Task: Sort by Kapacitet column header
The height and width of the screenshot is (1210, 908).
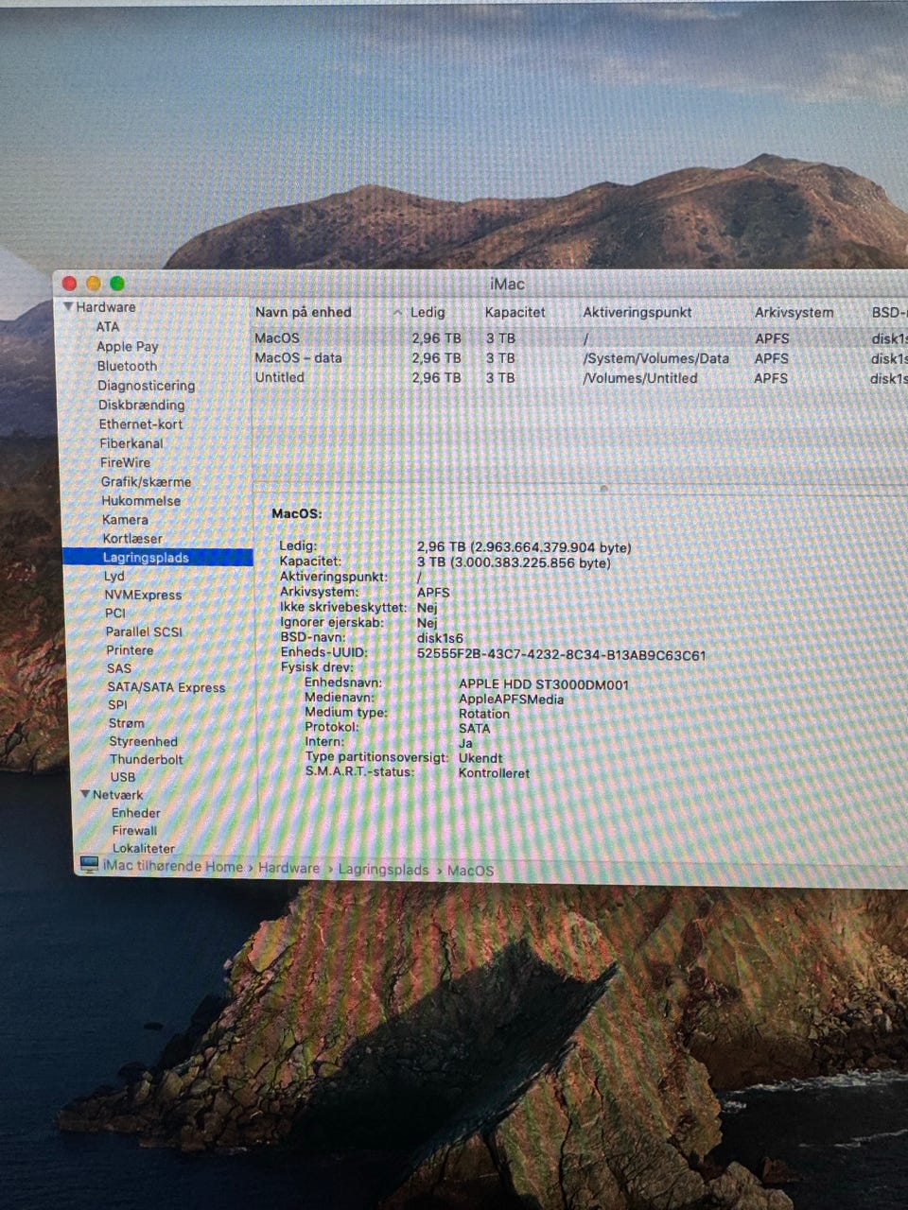Action: (515, 312)
